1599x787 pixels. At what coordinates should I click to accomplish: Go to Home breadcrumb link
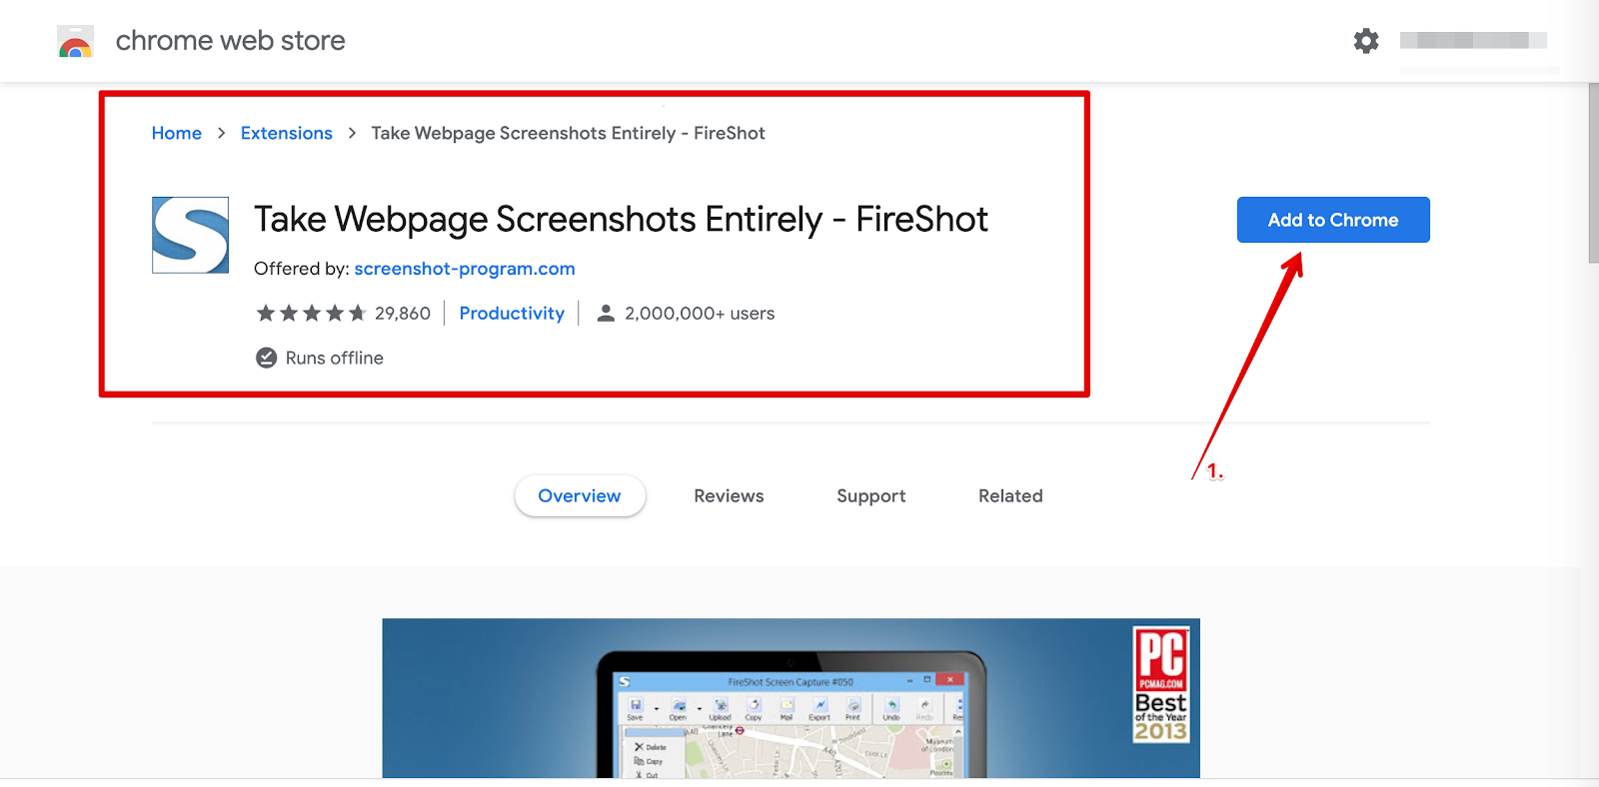(x=177, y=133)
